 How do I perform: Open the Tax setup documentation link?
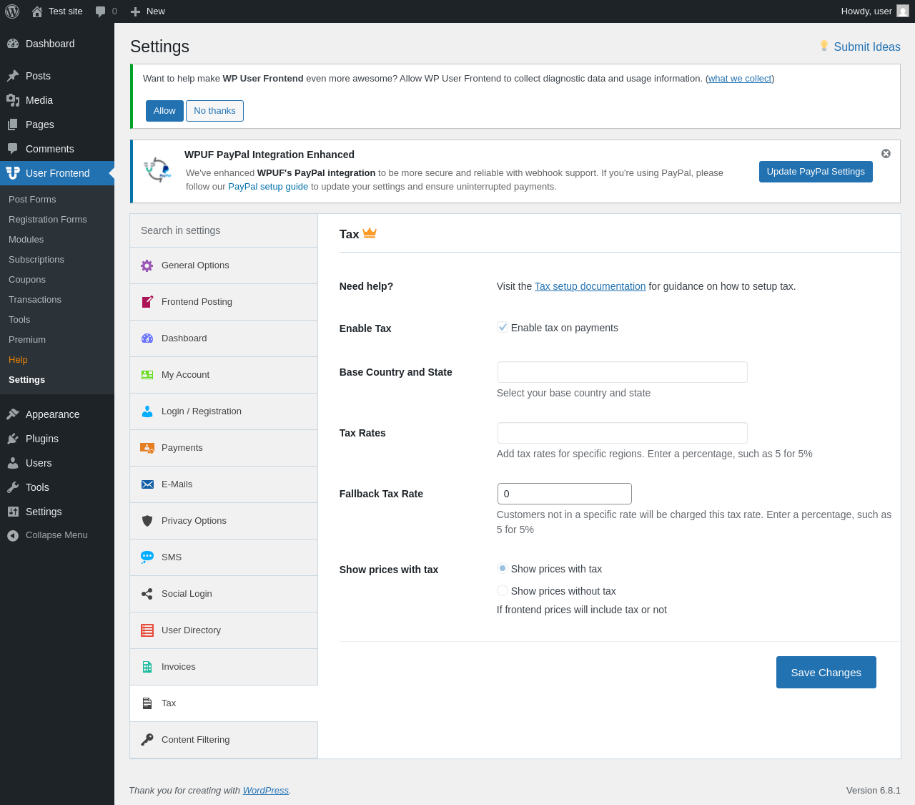(x=590, y=286)
